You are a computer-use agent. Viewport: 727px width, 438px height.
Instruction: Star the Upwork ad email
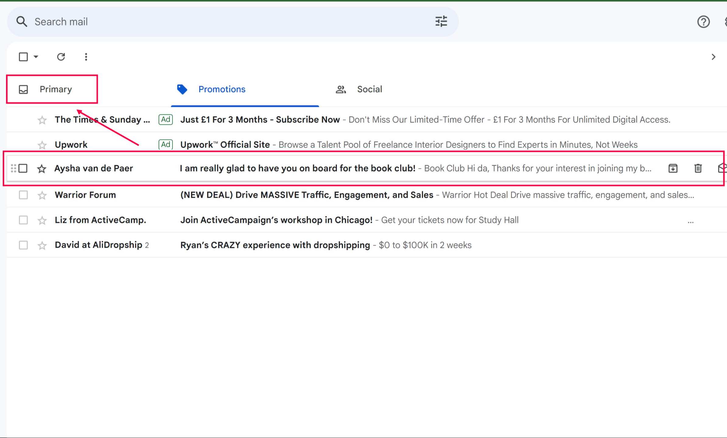pyautogui.click(x=42, y=145)
